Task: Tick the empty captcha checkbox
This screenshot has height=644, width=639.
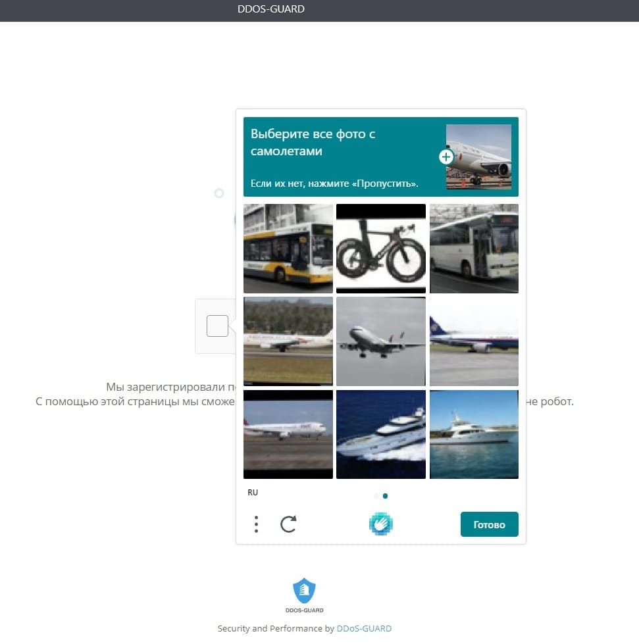Action: 217,326
